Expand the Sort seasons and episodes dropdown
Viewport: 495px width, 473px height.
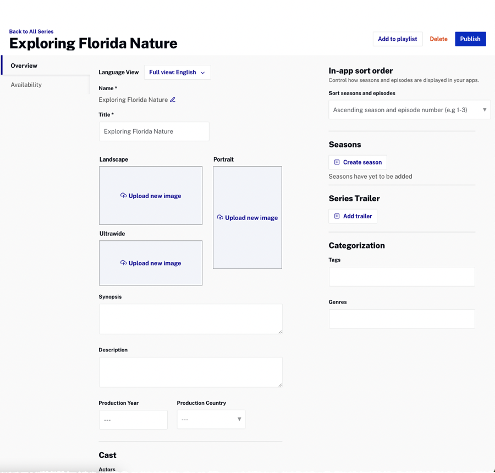pos(409,110)
